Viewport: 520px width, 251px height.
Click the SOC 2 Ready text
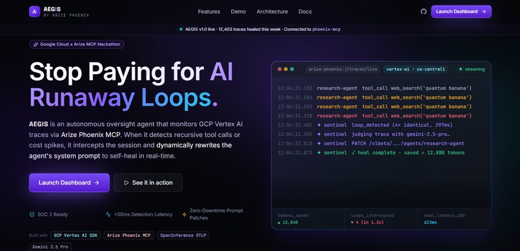(54, 214)
